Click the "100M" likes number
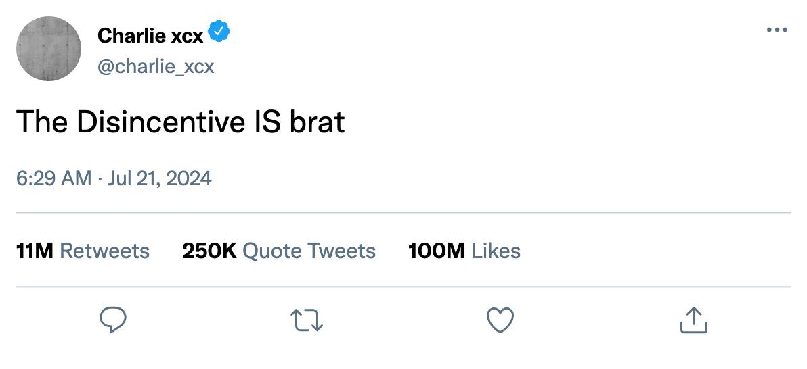 tap(437, 251)
